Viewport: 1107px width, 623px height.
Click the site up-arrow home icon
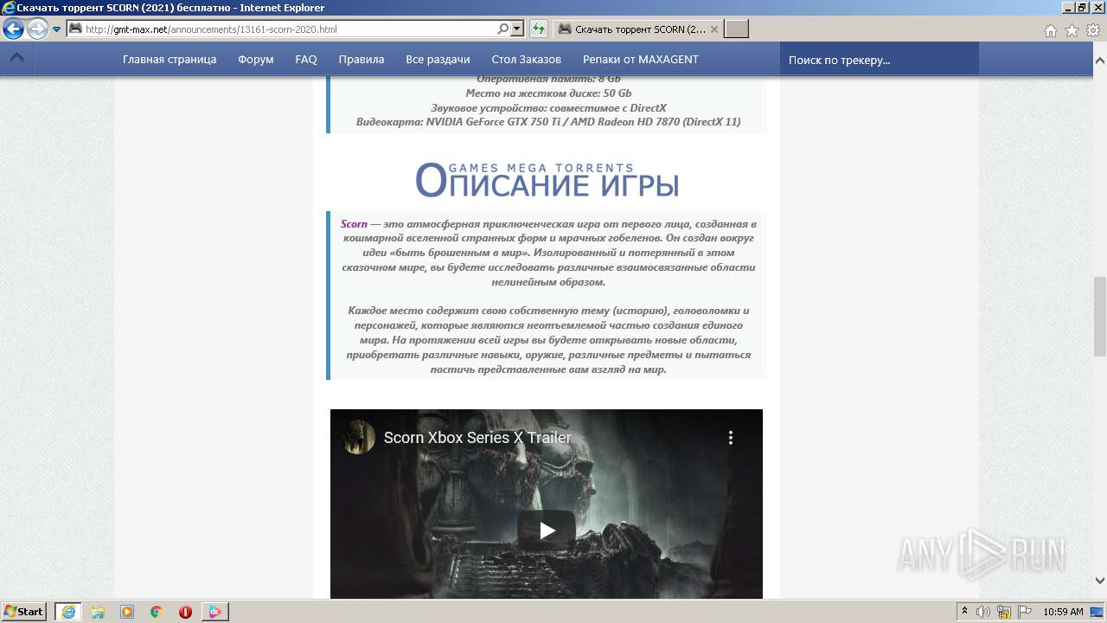[x=16, y=59]
